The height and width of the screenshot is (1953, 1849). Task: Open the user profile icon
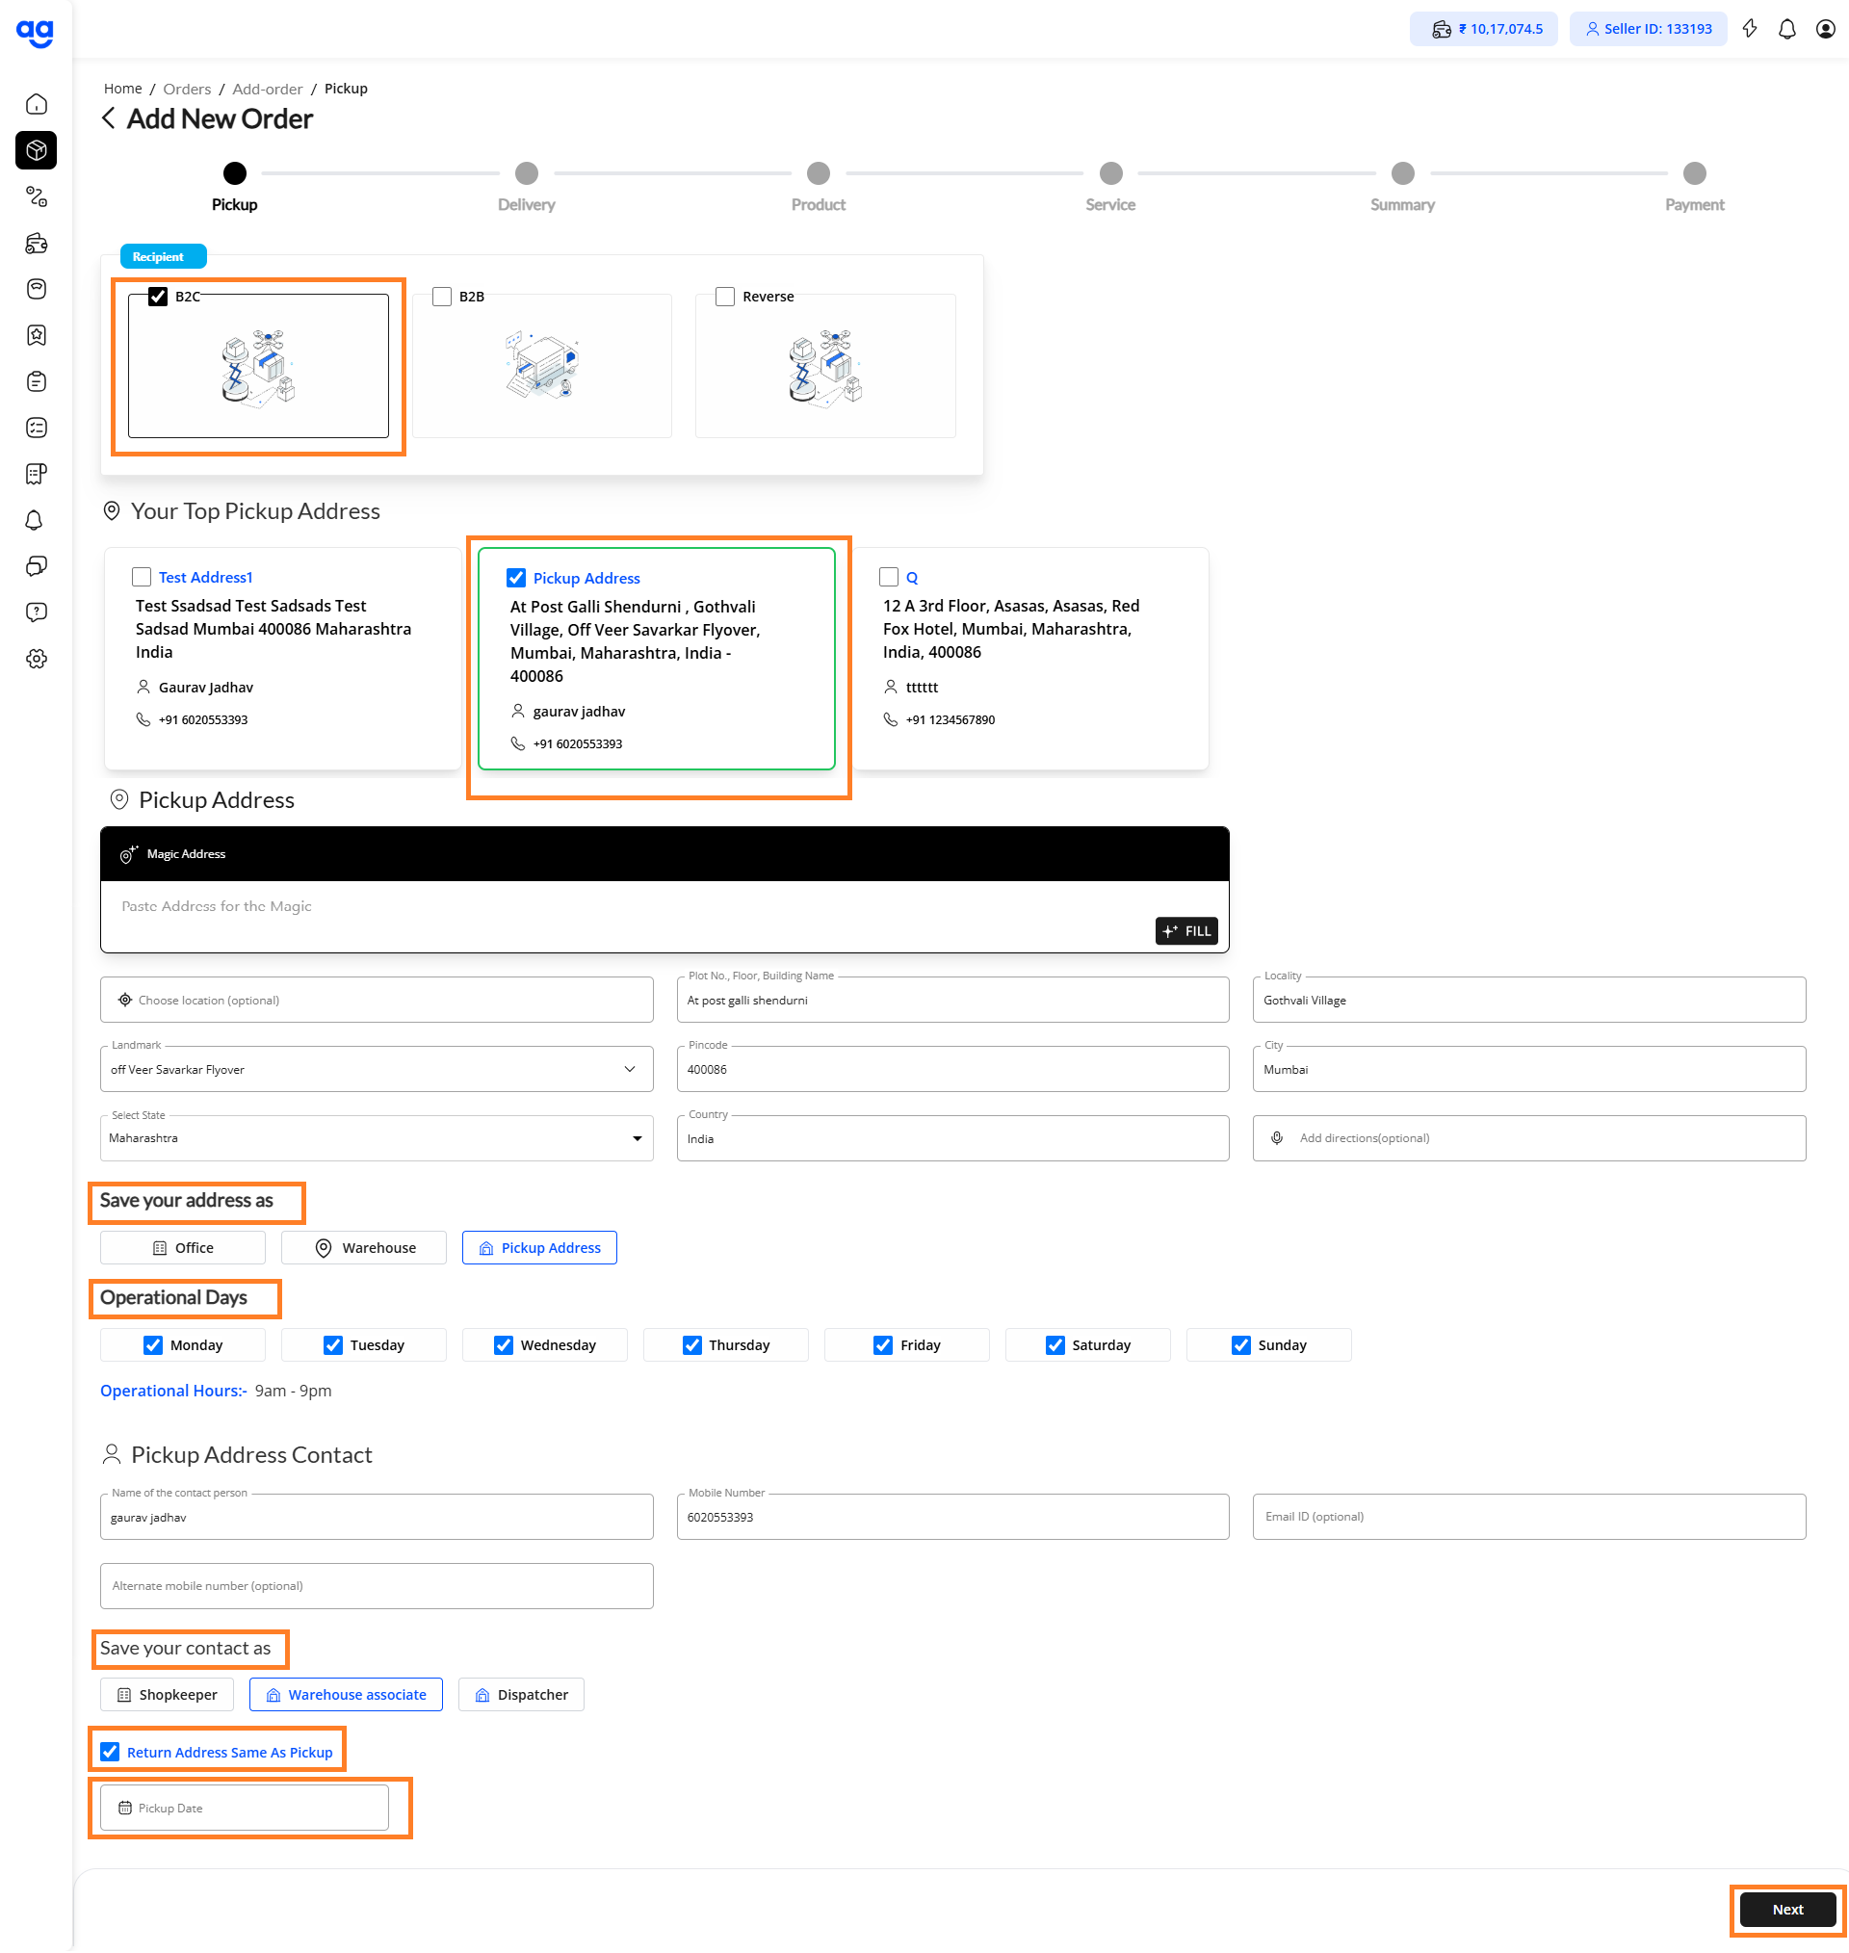[x=1824, y=29]
